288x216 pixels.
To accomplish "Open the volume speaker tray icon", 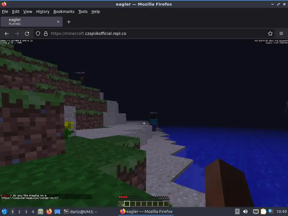I will click(x=245, y=211).
